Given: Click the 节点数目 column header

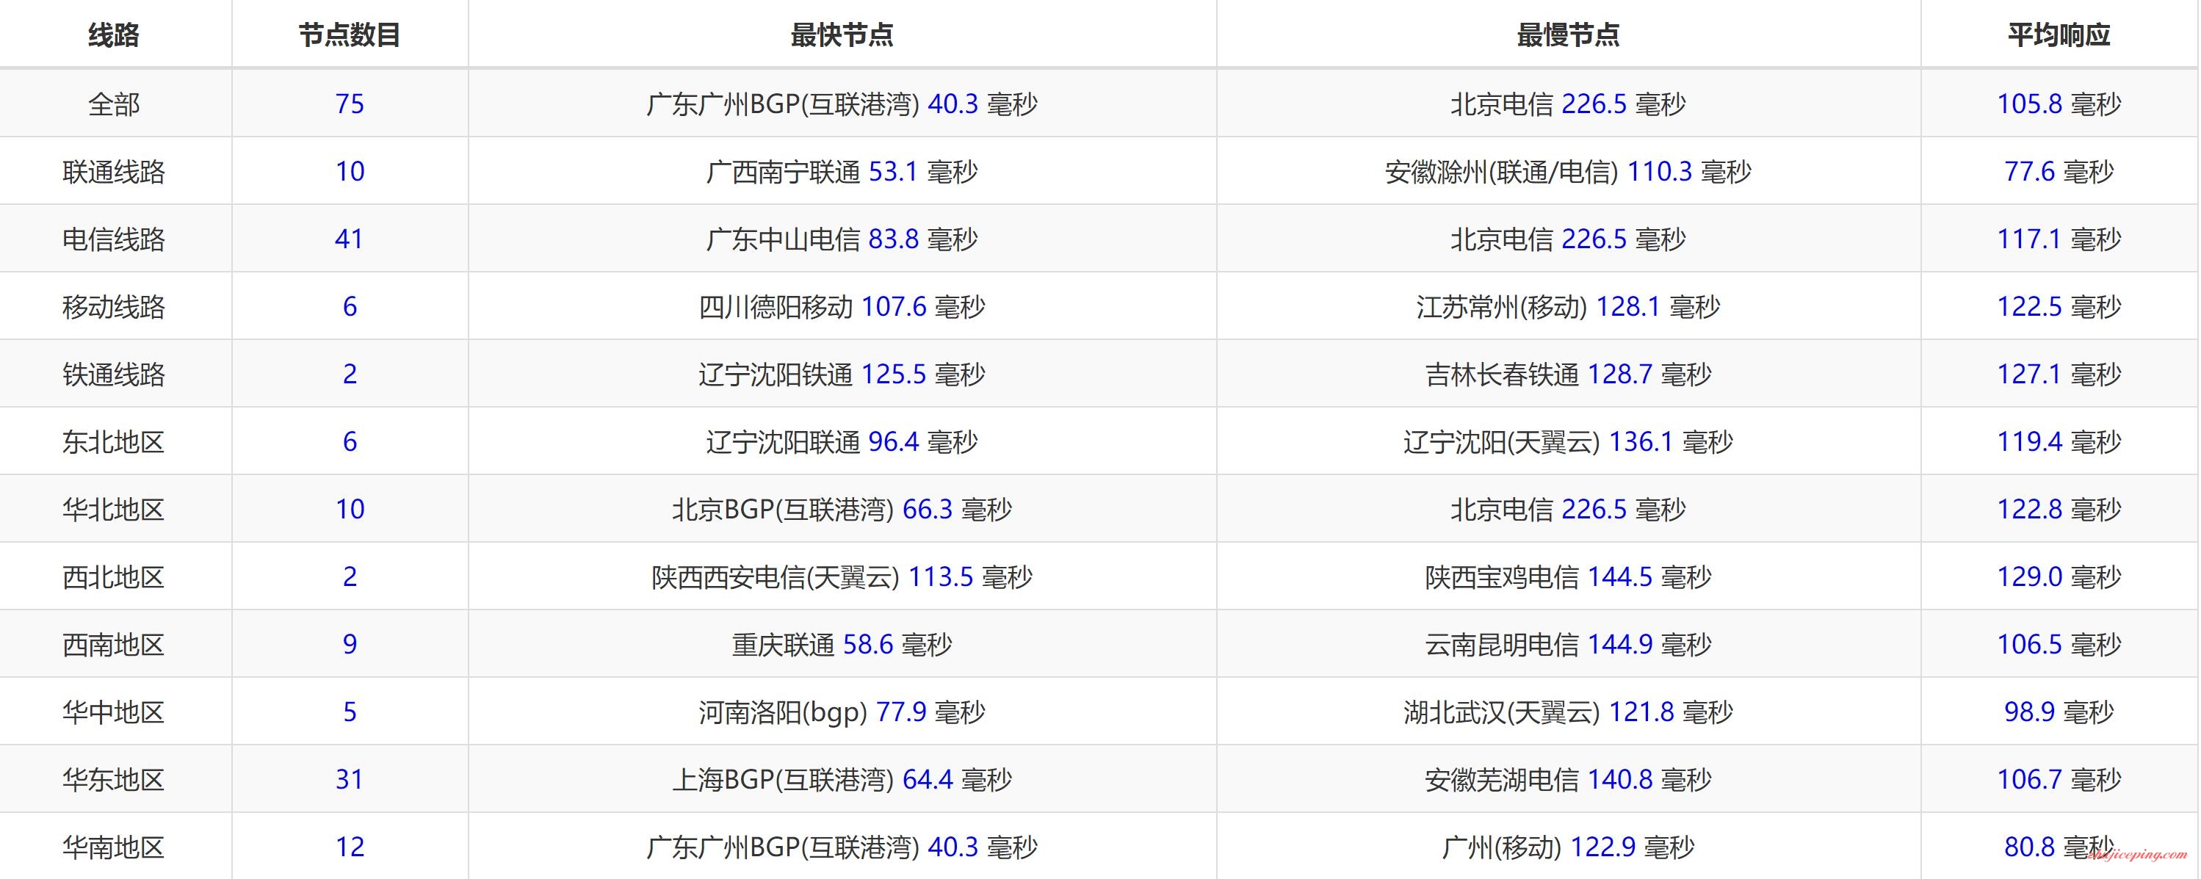Looking at the screenshot, I should coord(350,35).
